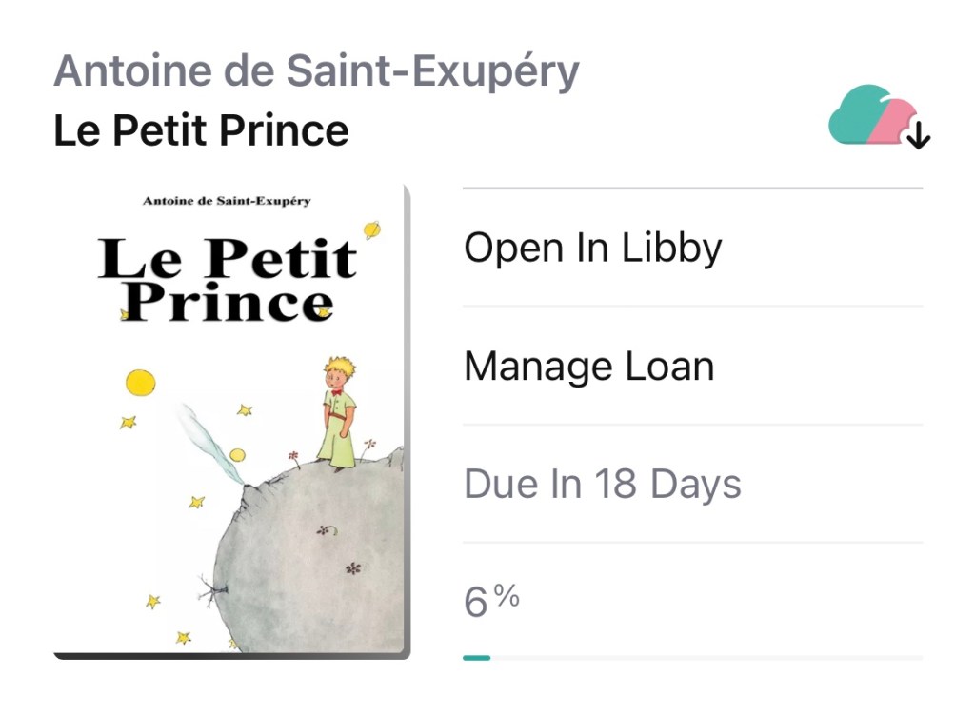Image resolution: width=975 pixels, height=716 pixels.
Task: Click the little prince figure on the cover
Action: (338, 414)
